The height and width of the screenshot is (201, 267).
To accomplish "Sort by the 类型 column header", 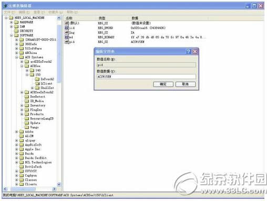I will click(x=102, y=18).
